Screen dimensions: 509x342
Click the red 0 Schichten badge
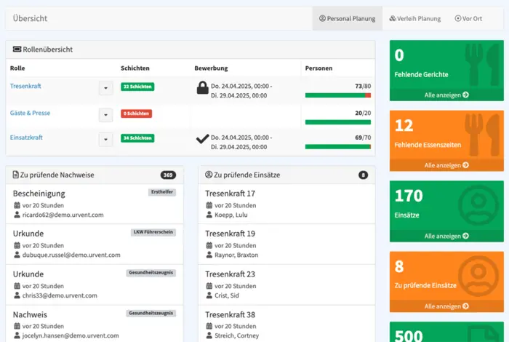pos(137,114)
